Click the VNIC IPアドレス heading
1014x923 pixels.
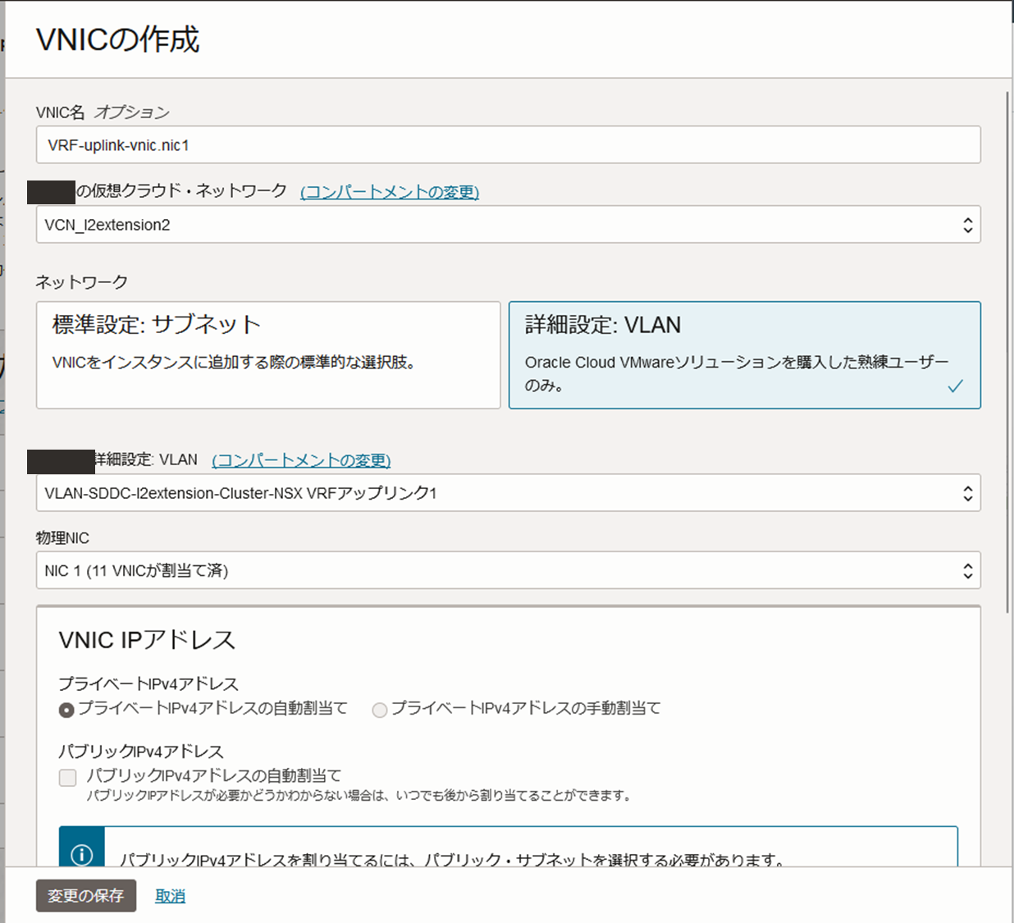[147, 640]
